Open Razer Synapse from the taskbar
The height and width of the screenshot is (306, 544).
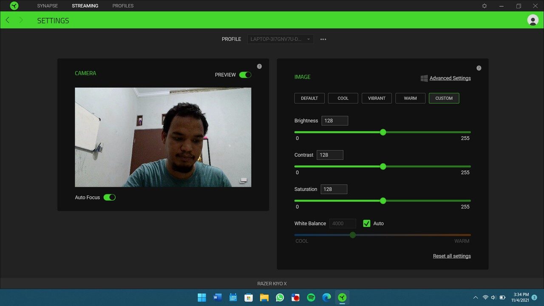pyautogui.click(x=342, y=297)
